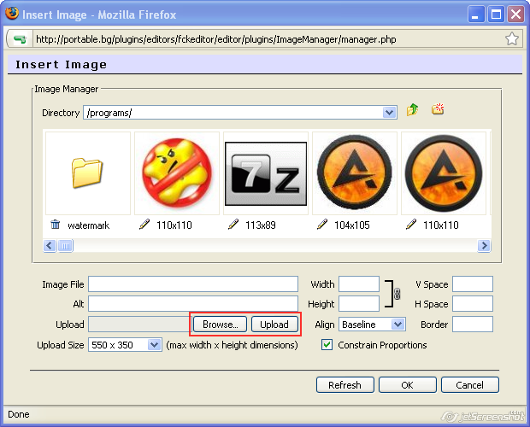Focus the Alt text field

point(193,304)
